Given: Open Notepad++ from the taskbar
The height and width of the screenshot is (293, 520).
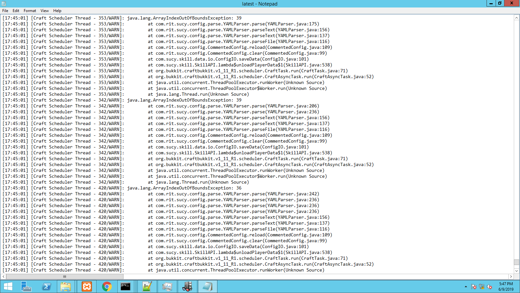Looking at the screenshot, I should (147, 286).
